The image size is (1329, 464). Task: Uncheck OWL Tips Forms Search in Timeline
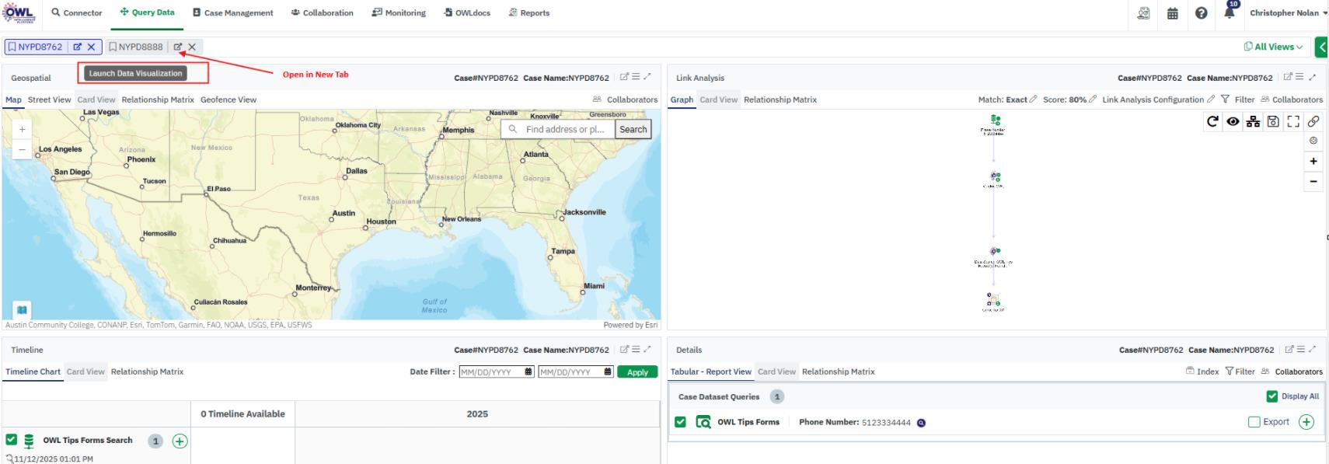12,440
